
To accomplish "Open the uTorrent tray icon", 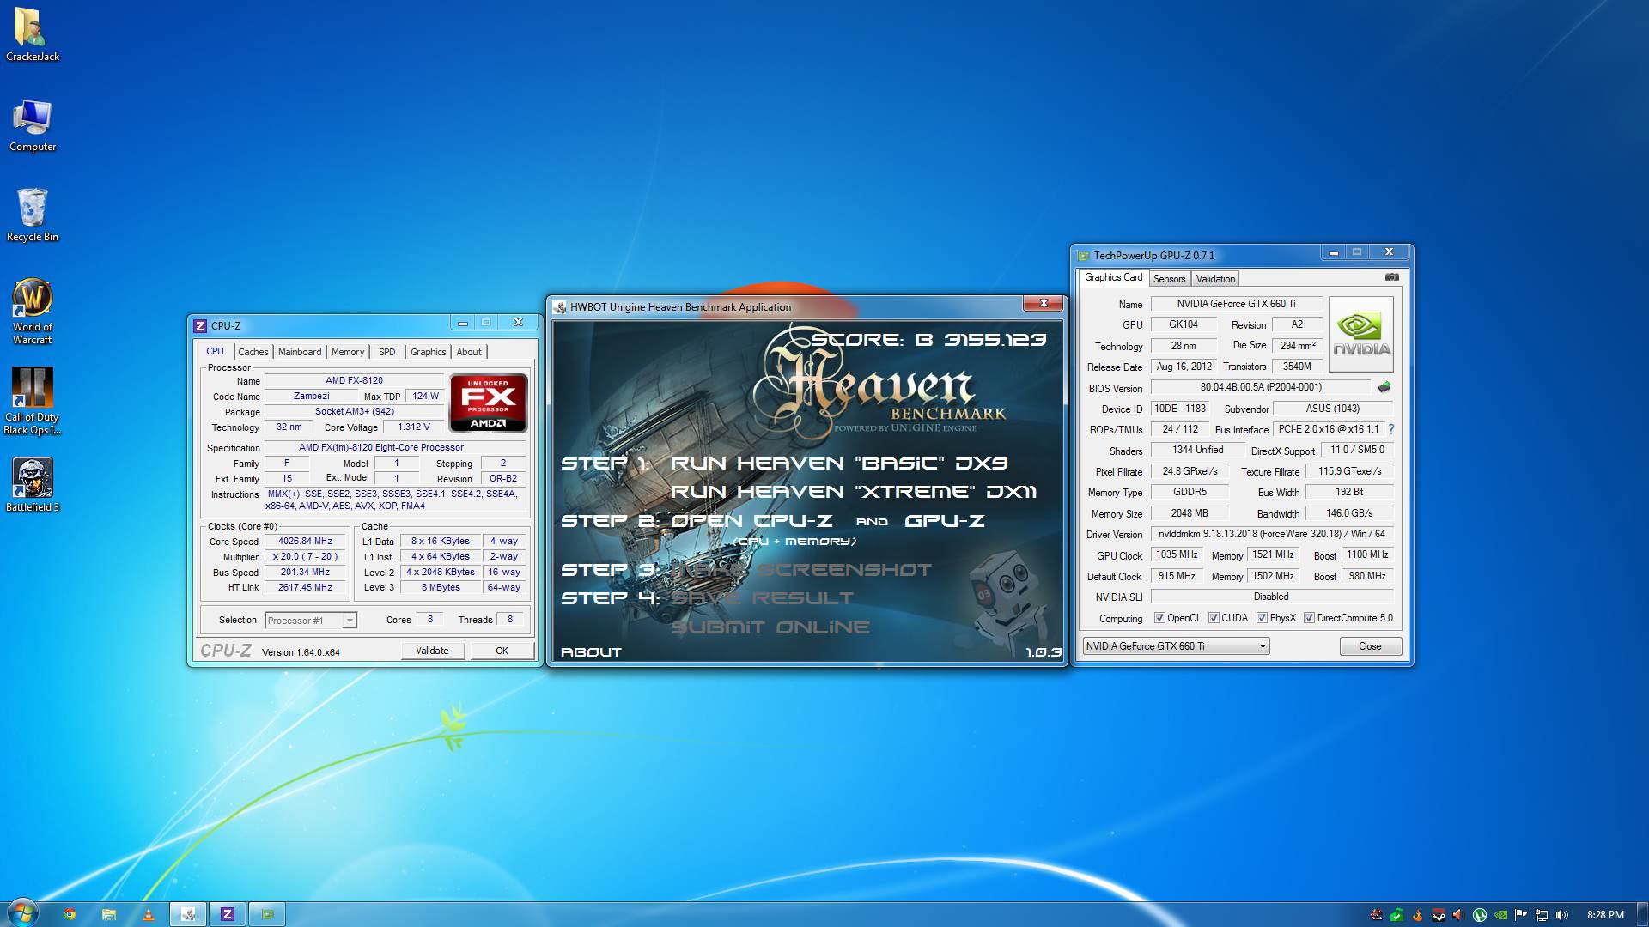I will pyautogui.click(x=1480, y=915).
